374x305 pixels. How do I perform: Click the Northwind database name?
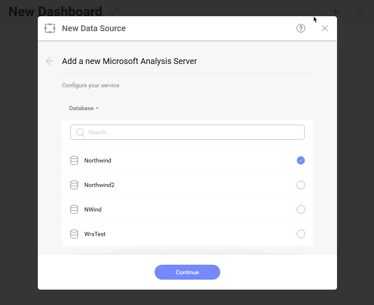click(x=98, y=160)
